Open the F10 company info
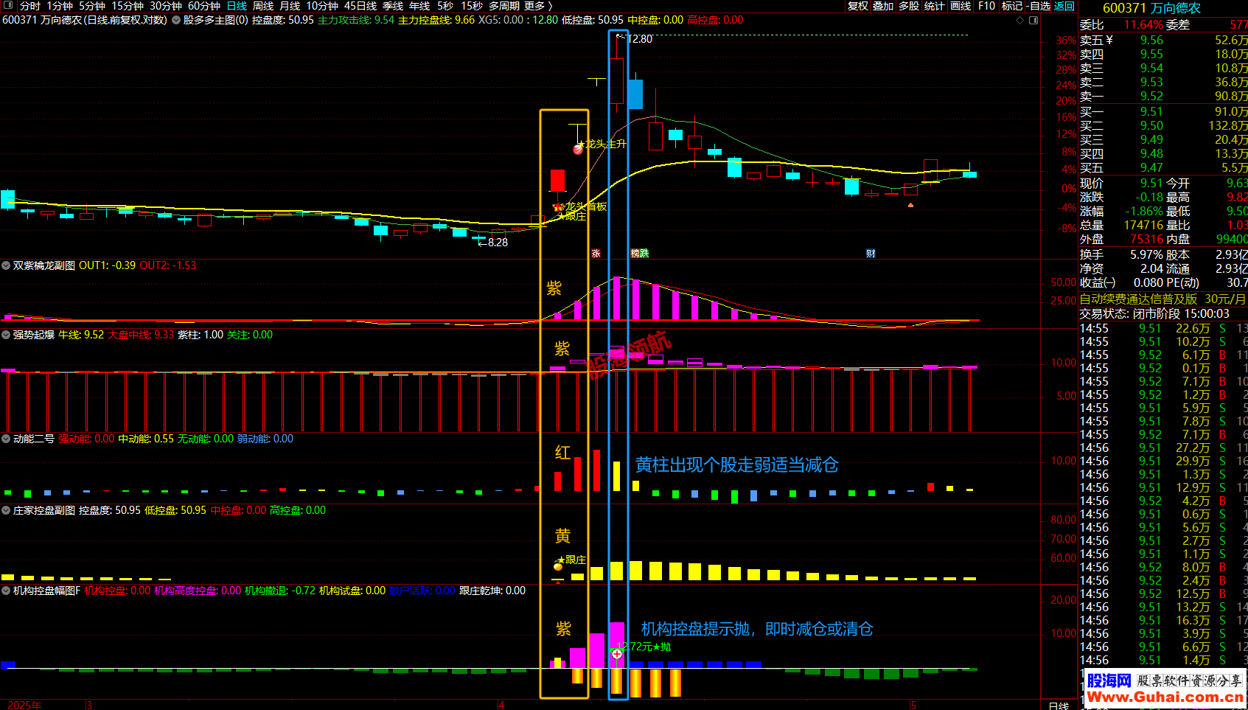Screen dimensions: 1248x710 coord(986,6)
